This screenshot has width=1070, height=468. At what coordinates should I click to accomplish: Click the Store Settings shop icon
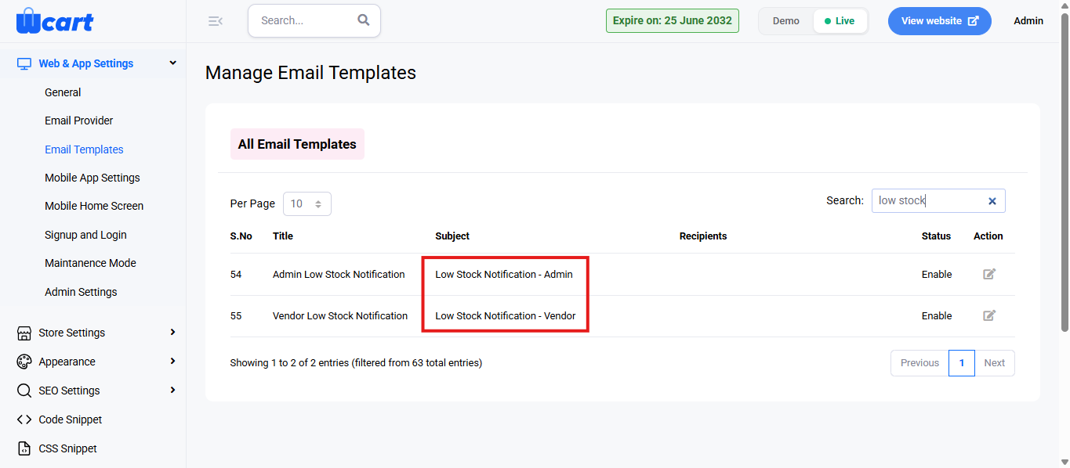24,333
